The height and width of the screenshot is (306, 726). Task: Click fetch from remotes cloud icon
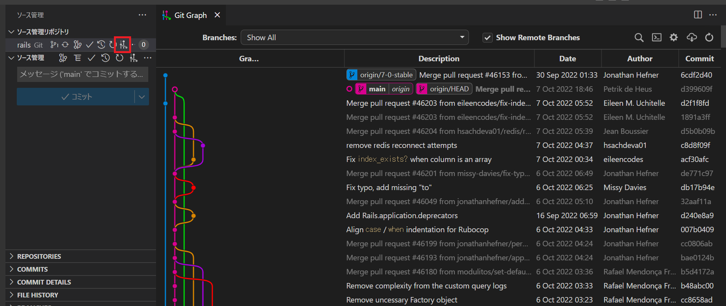[x=692, y=37]
